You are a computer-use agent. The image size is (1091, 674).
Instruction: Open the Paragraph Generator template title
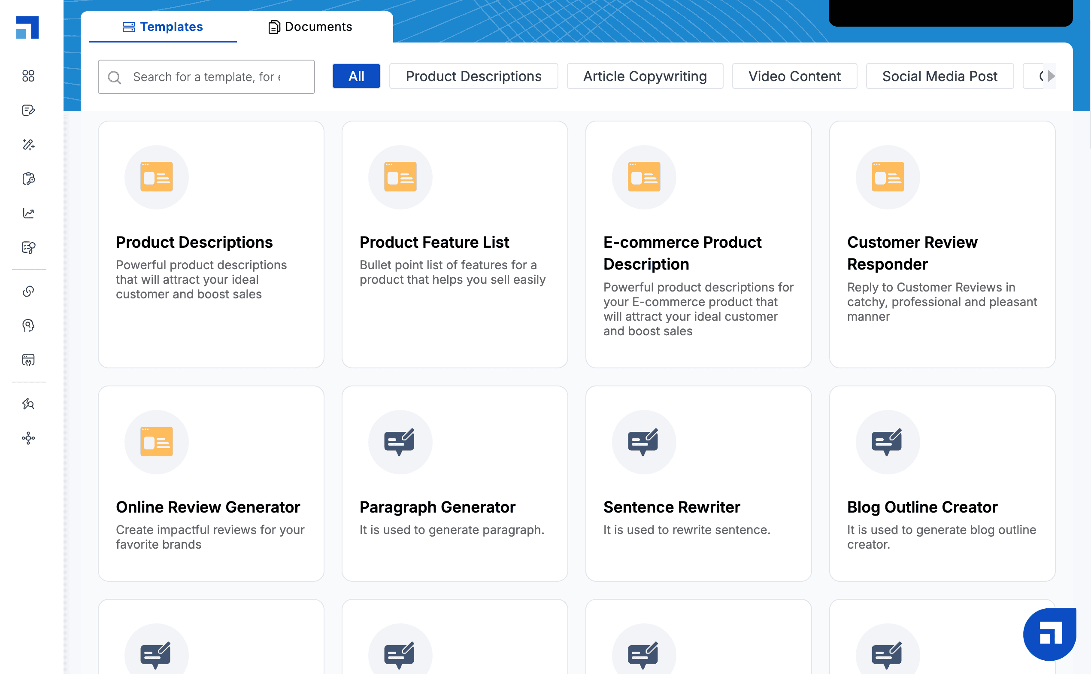(437, 507)
